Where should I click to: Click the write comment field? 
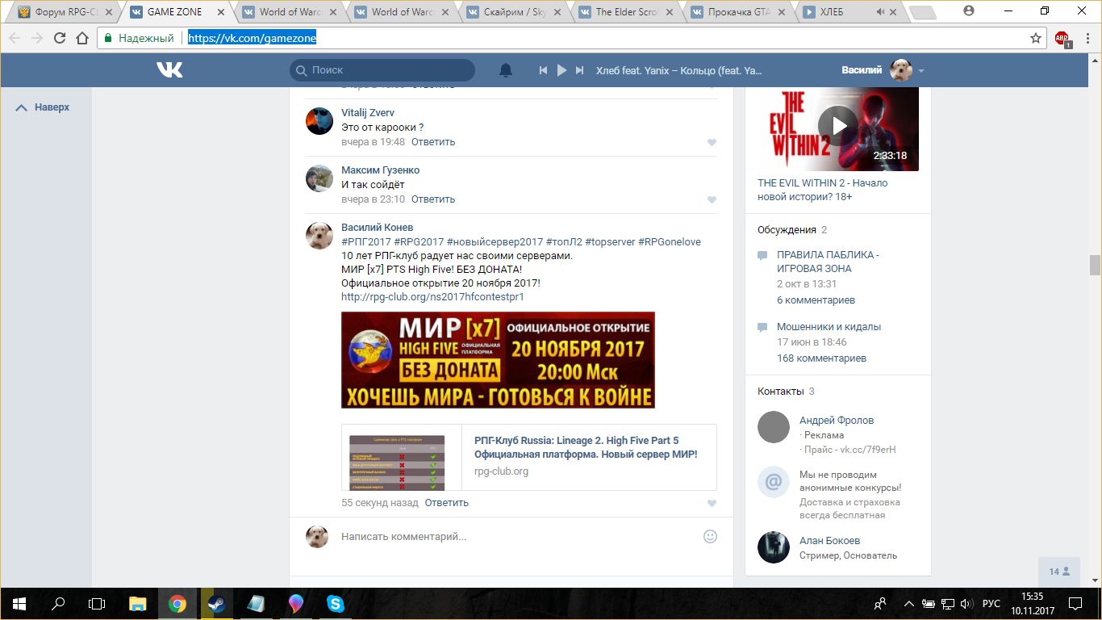coord(516,537)
